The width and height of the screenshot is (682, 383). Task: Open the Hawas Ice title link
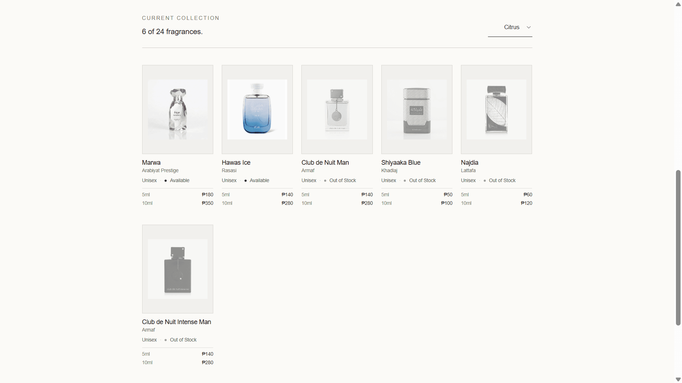click(236, 163)
